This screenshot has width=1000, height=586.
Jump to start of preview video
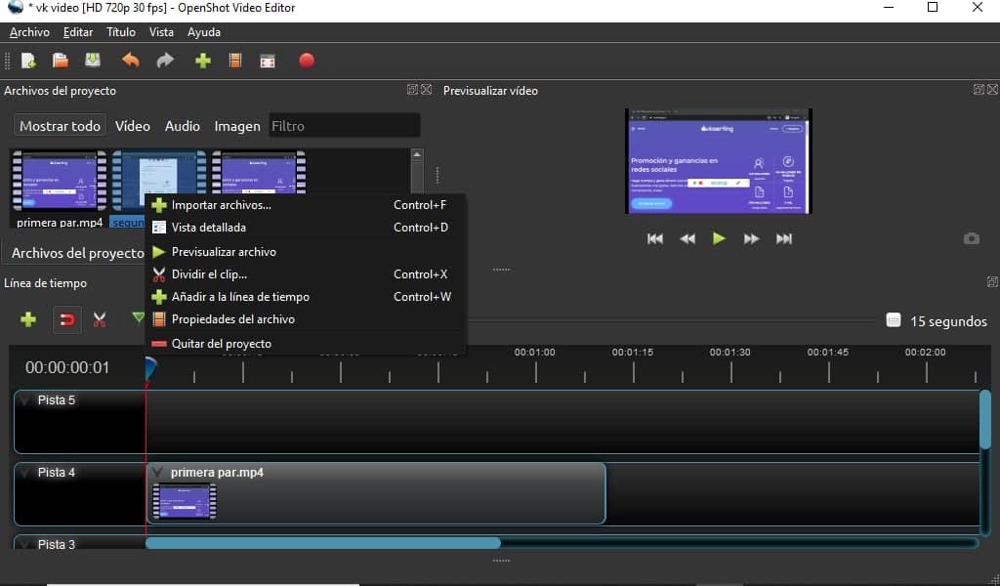tap(655, 238)
